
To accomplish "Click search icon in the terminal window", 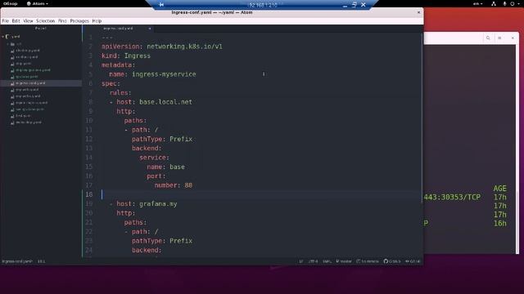I will [488, 38].
